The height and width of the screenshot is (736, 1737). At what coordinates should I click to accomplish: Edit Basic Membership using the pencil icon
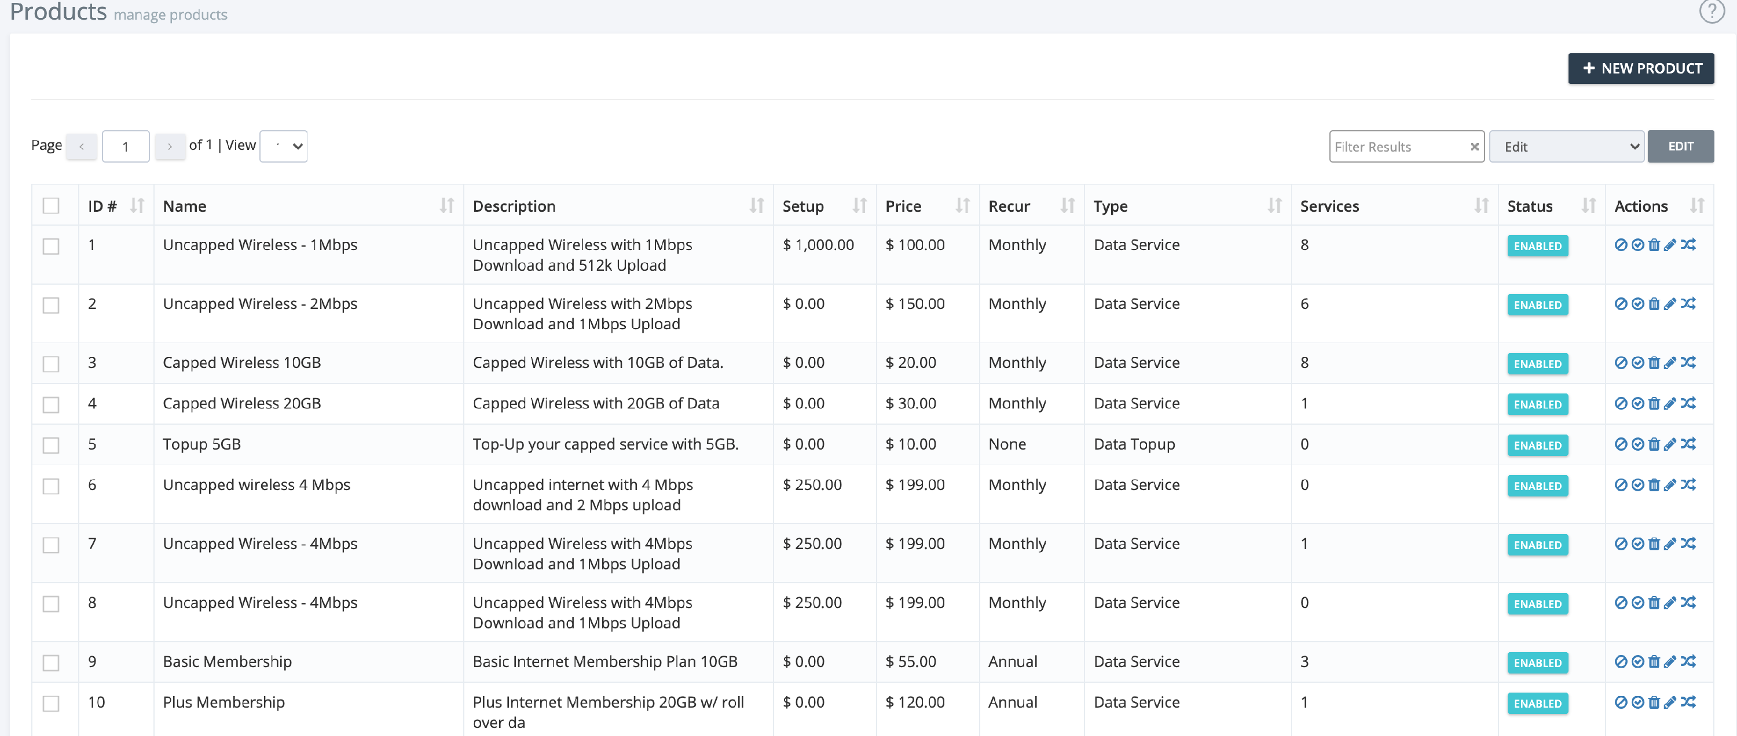tap(1670, 662)
